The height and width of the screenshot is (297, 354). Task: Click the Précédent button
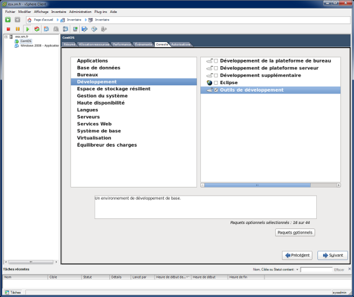(297, 256)
